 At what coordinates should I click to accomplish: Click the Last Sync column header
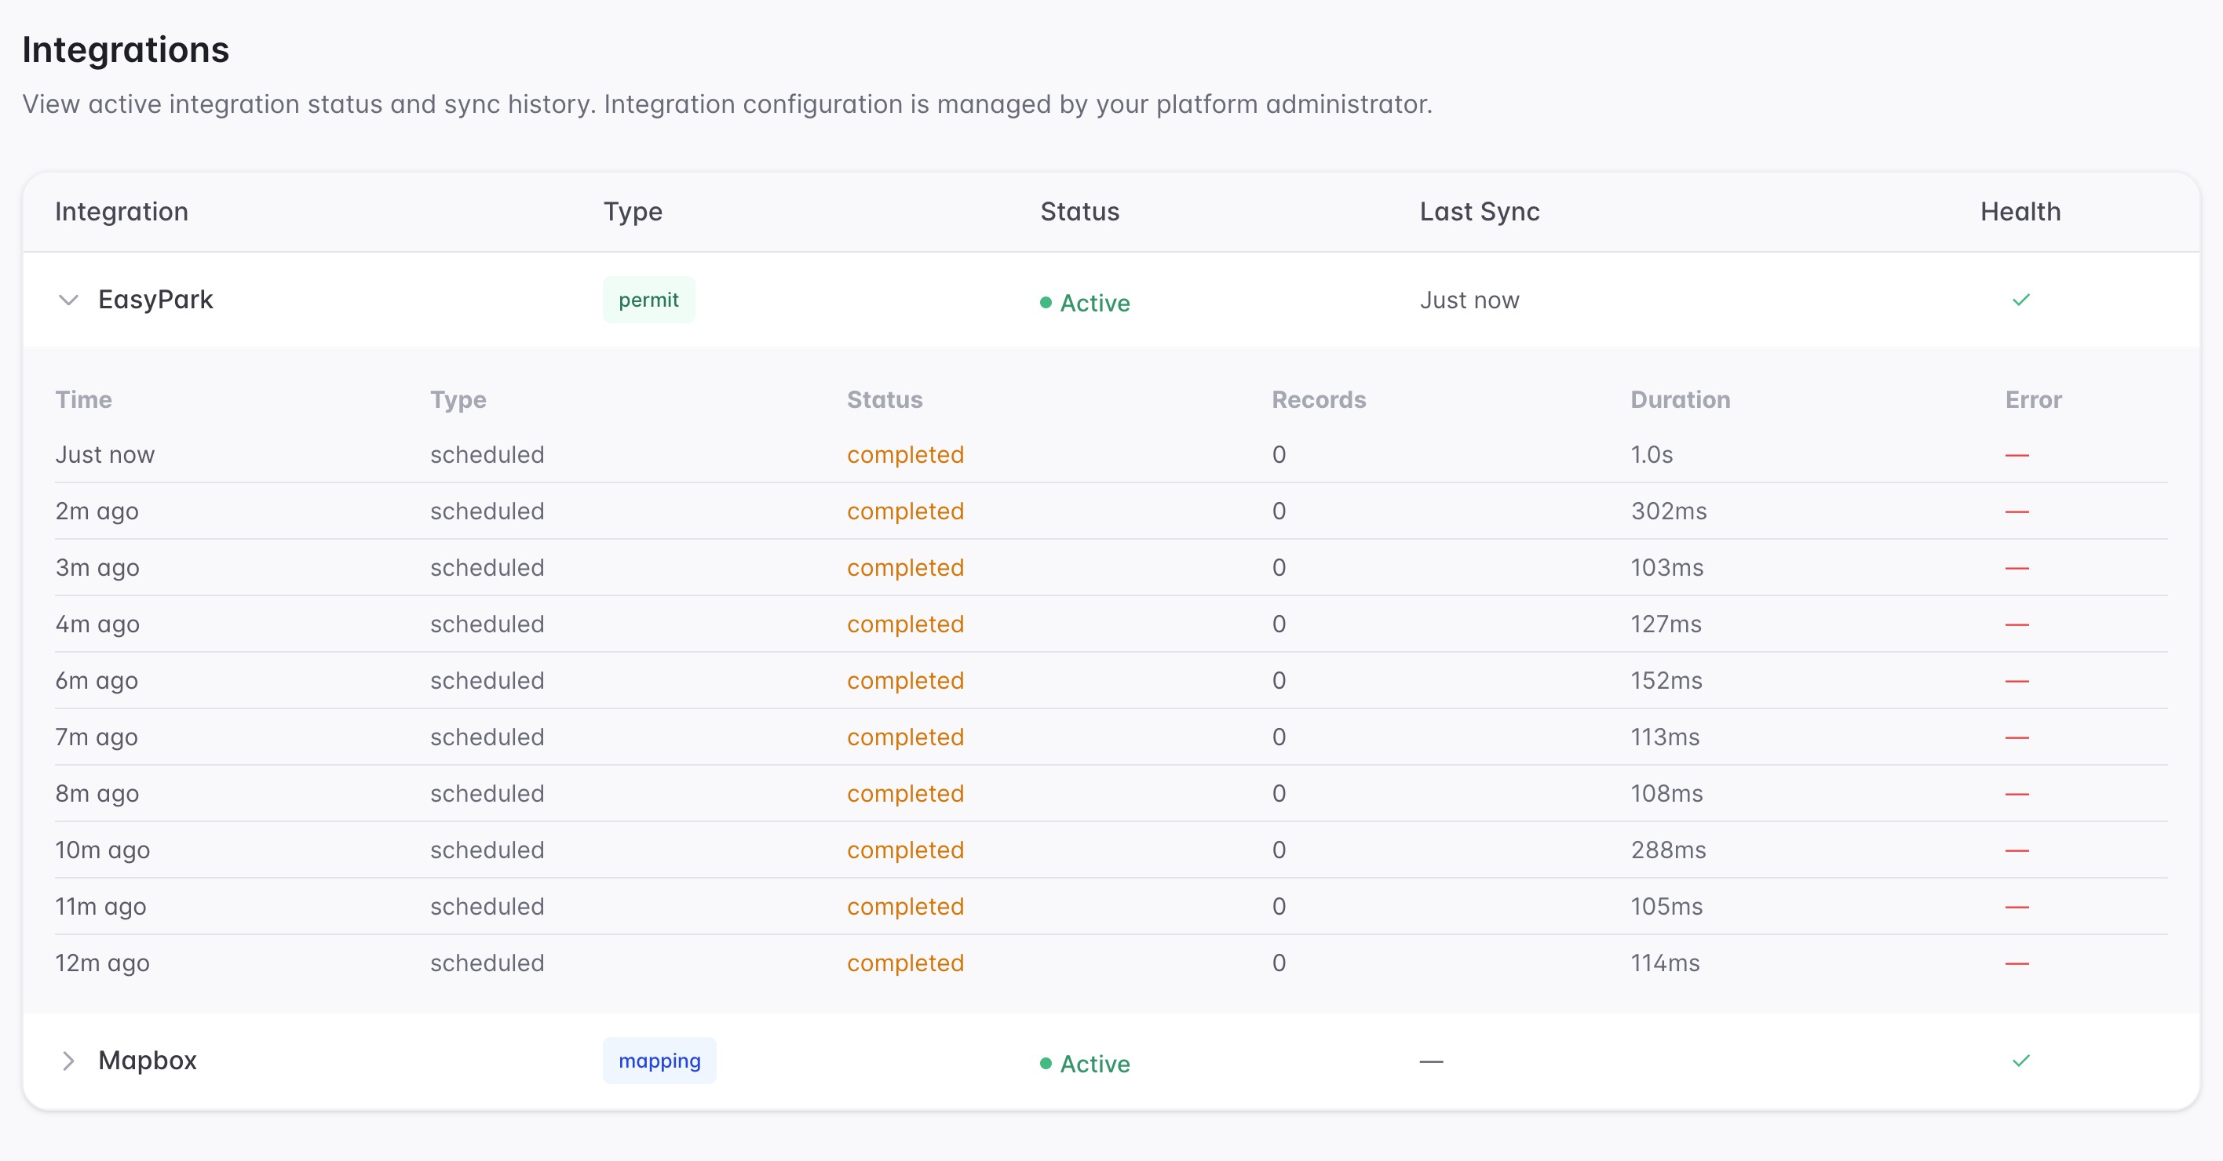1480,211
